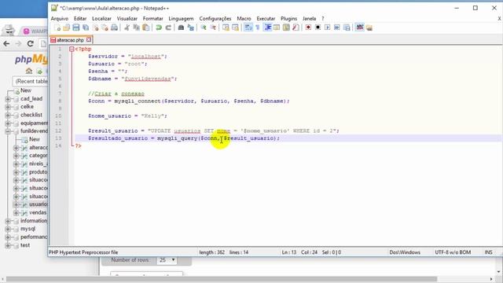Save the recorded macro icon
The width and height of the screenshot is (503, 283).
[347, 28]
